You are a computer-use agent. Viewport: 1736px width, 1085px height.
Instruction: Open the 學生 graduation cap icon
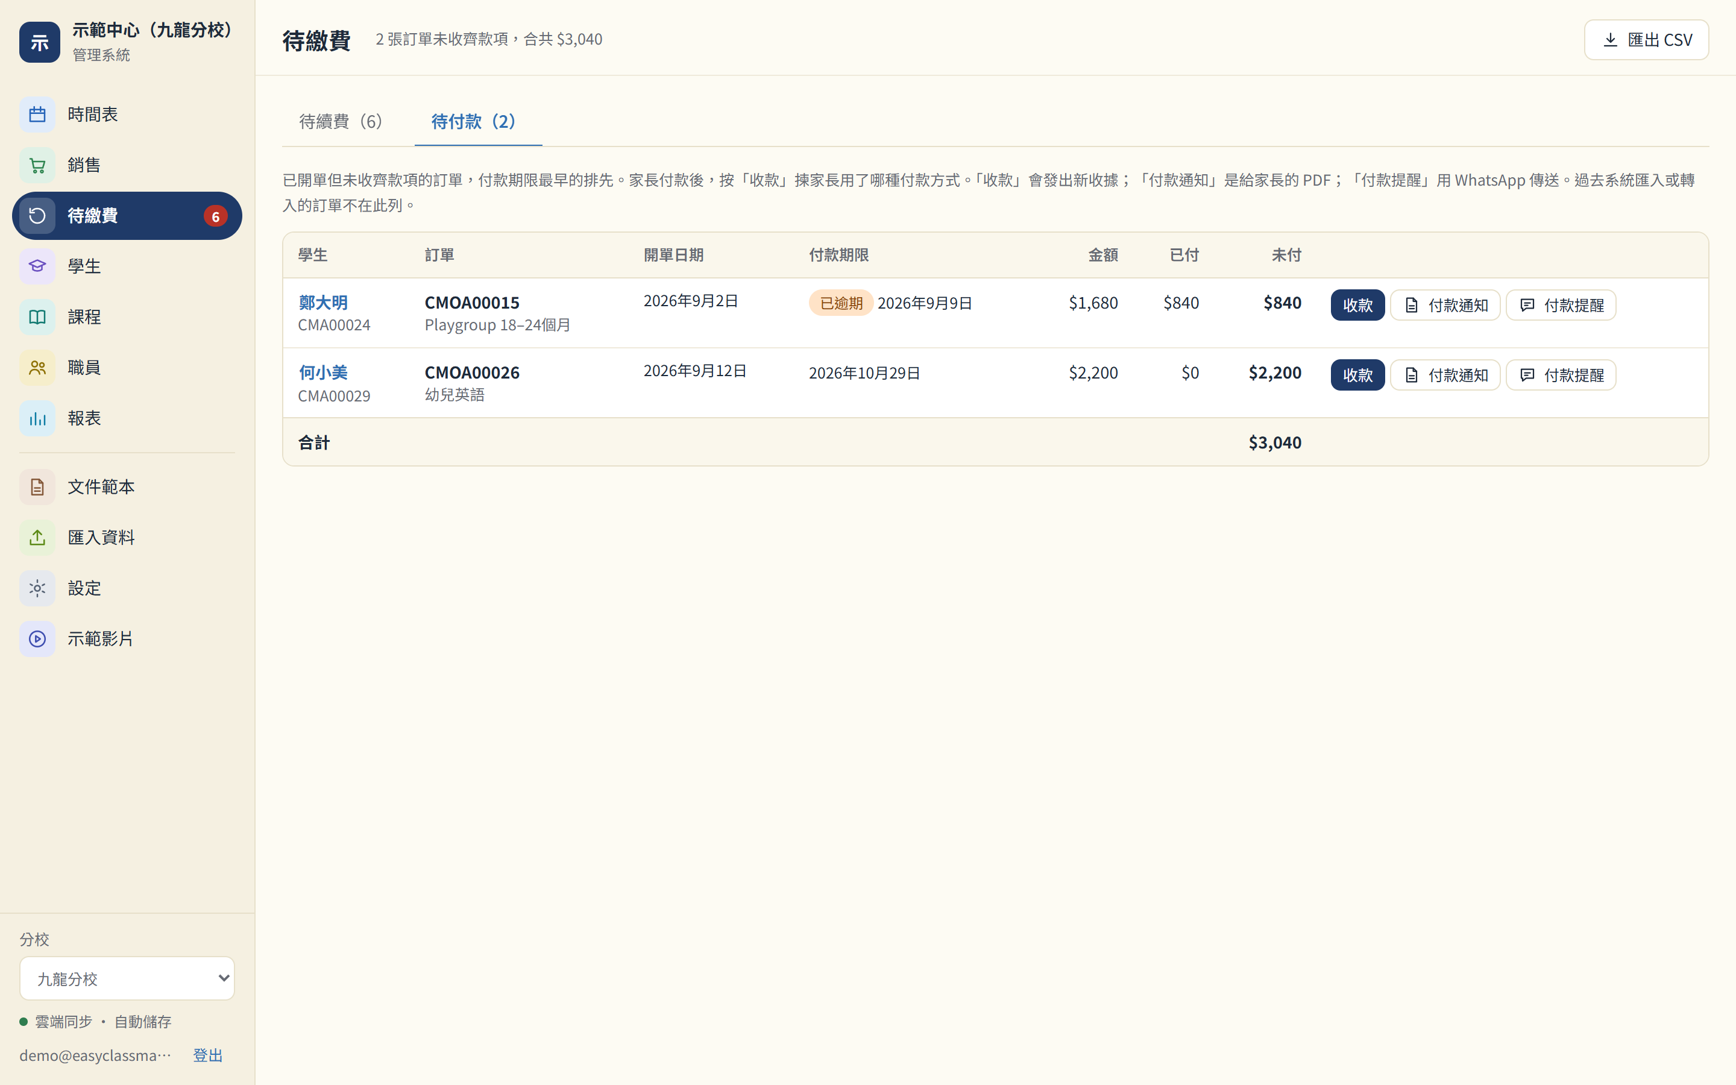pyautogui.click(x=37, y=266)
